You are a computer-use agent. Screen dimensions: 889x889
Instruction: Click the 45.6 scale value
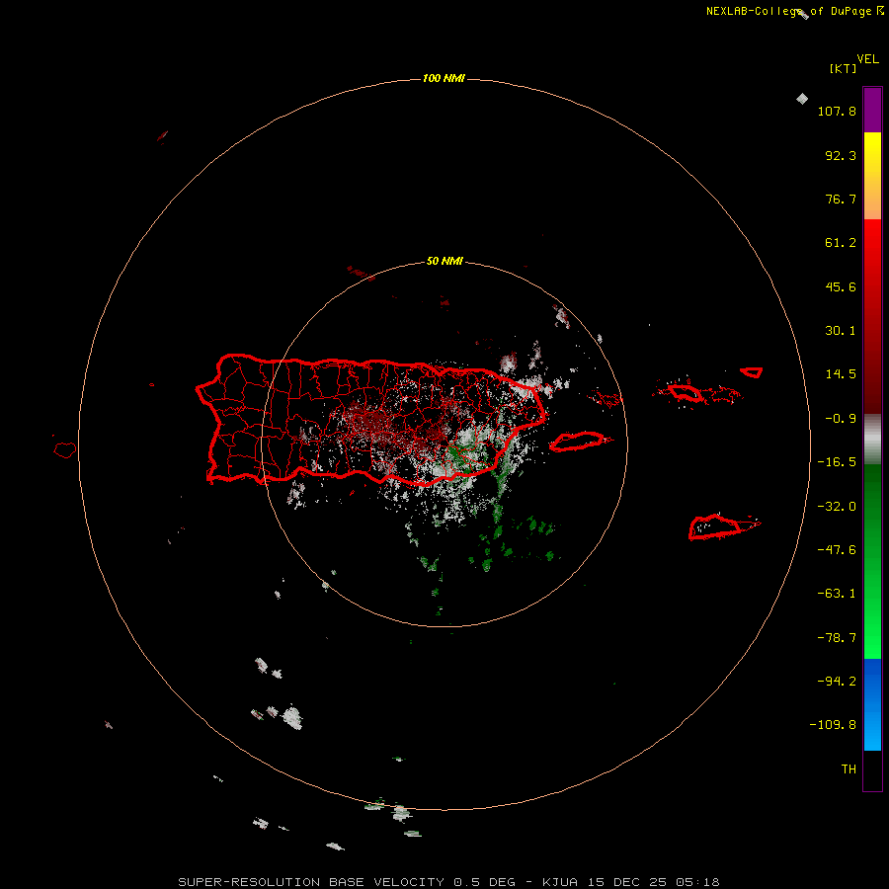coord(841,286)
